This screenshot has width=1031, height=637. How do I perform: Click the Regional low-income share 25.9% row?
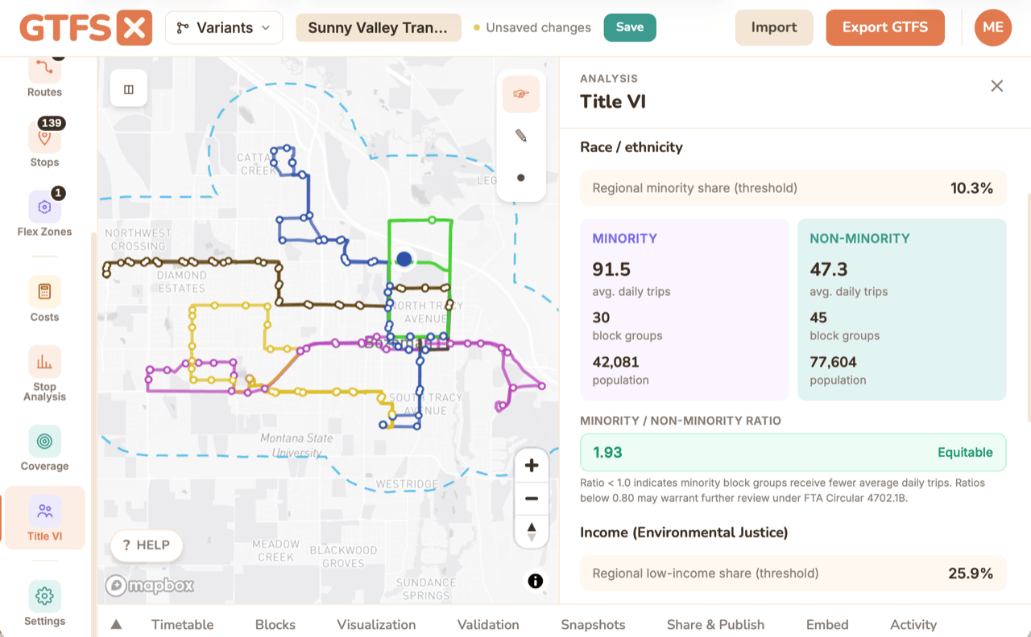click(793, 573)
